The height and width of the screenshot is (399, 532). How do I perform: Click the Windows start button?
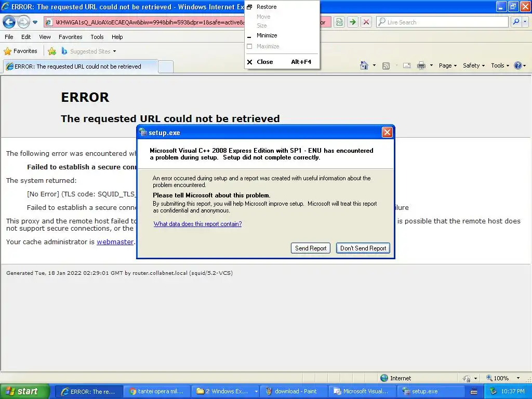point(25,391)
